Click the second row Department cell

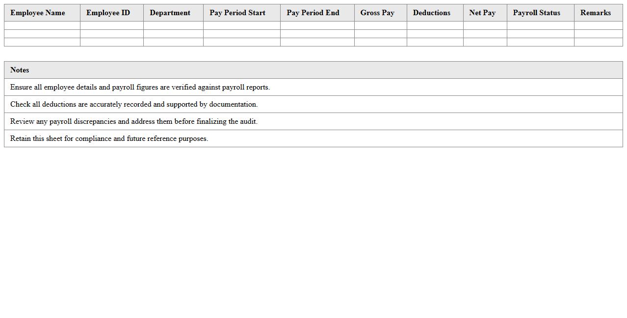(x=173, y=34)
